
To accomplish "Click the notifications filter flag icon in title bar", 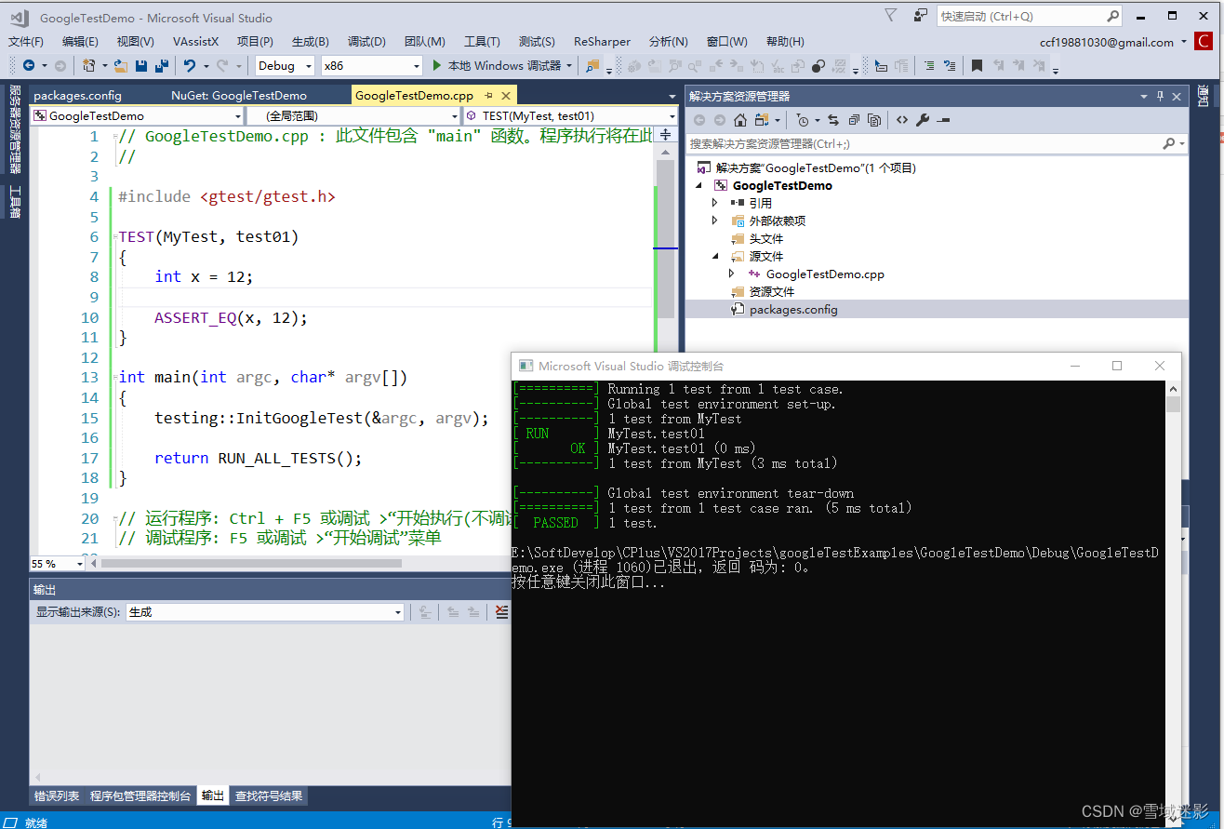I will click(x=890, y=16).
